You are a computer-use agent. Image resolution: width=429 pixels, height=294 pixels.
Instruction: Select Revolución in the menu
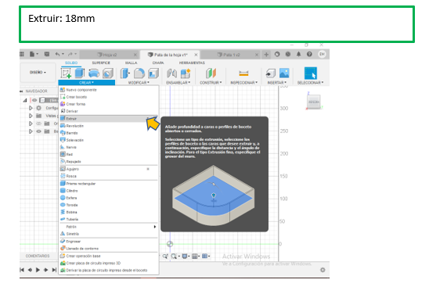point(109,126)
